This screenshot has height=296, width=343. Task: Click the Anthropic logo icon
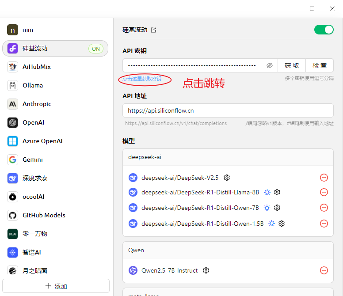pos(12,104)
